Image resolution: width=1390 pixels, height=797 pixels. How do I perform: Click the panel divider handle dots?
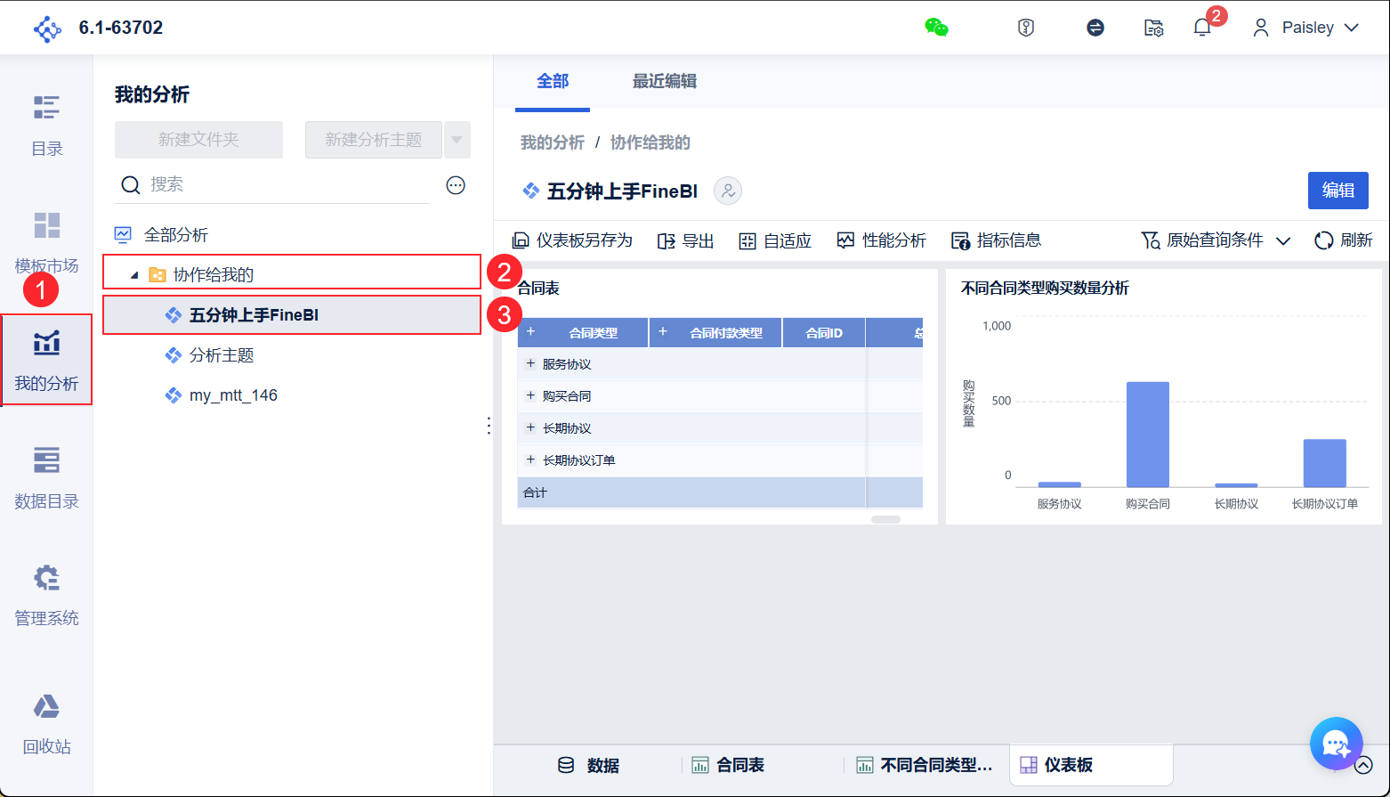(x=489, y=426)
